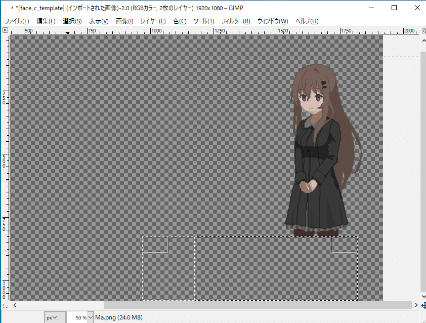Toggle Quick Mask button at bottom left
Screen dimensions: 426x323
[x=6, y=305]
